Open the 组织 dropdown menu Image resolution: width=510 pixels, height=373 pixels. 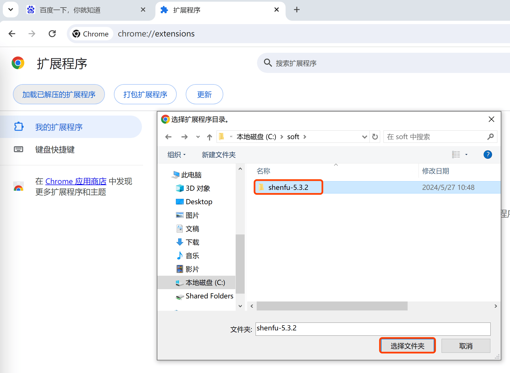(176, 155)
